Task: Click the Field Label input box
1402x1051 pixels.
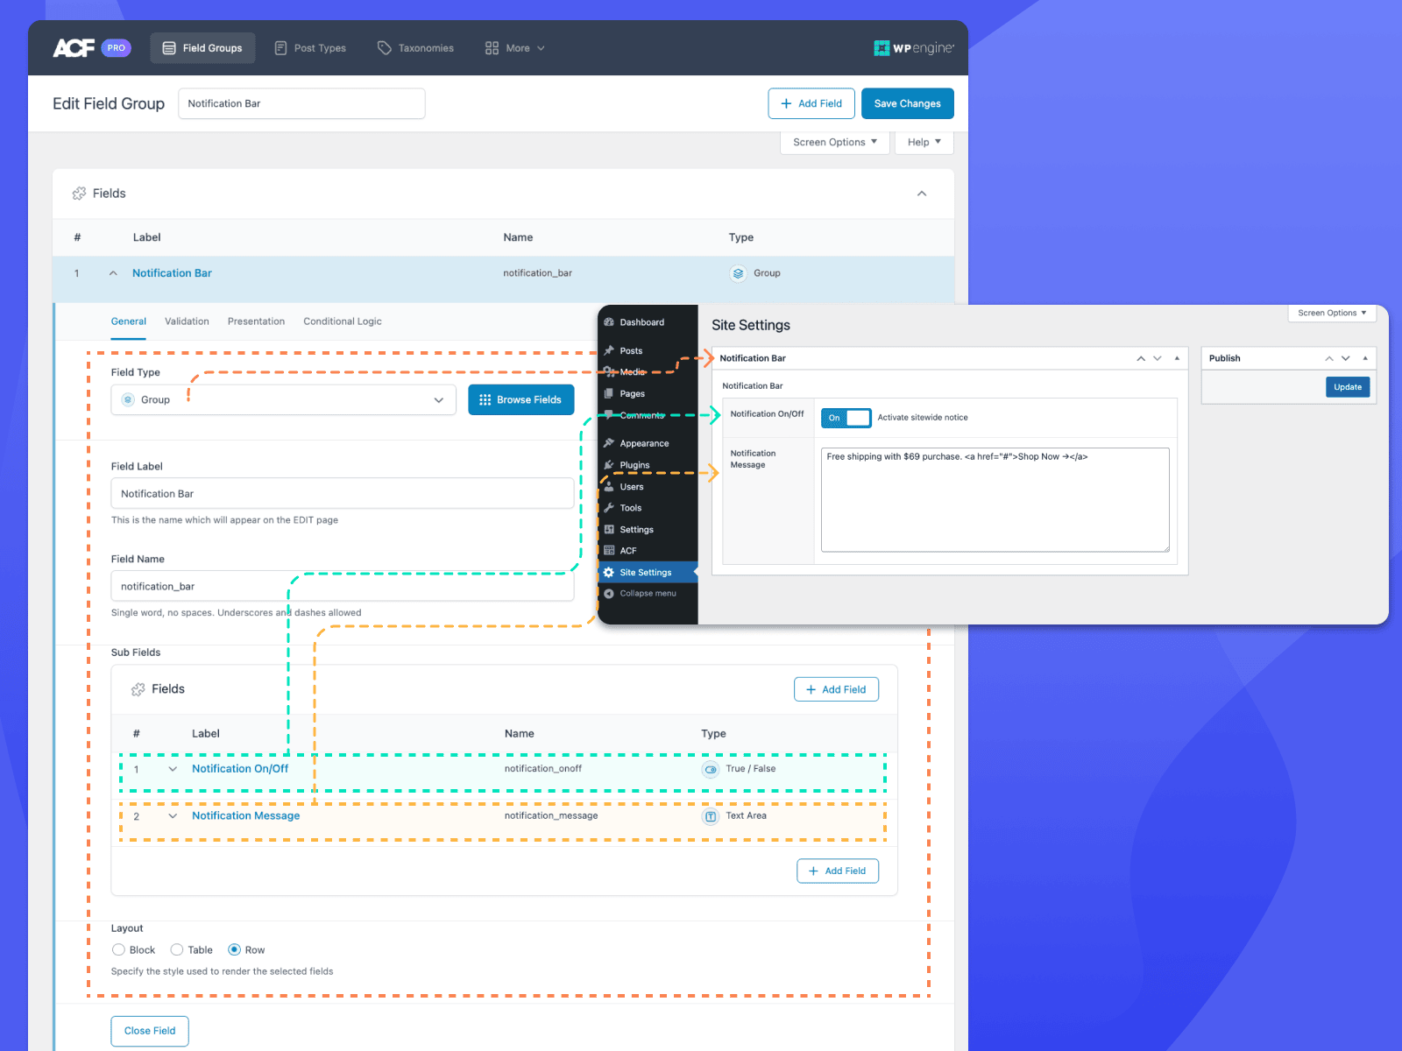Action: click(x=342, y=494)
